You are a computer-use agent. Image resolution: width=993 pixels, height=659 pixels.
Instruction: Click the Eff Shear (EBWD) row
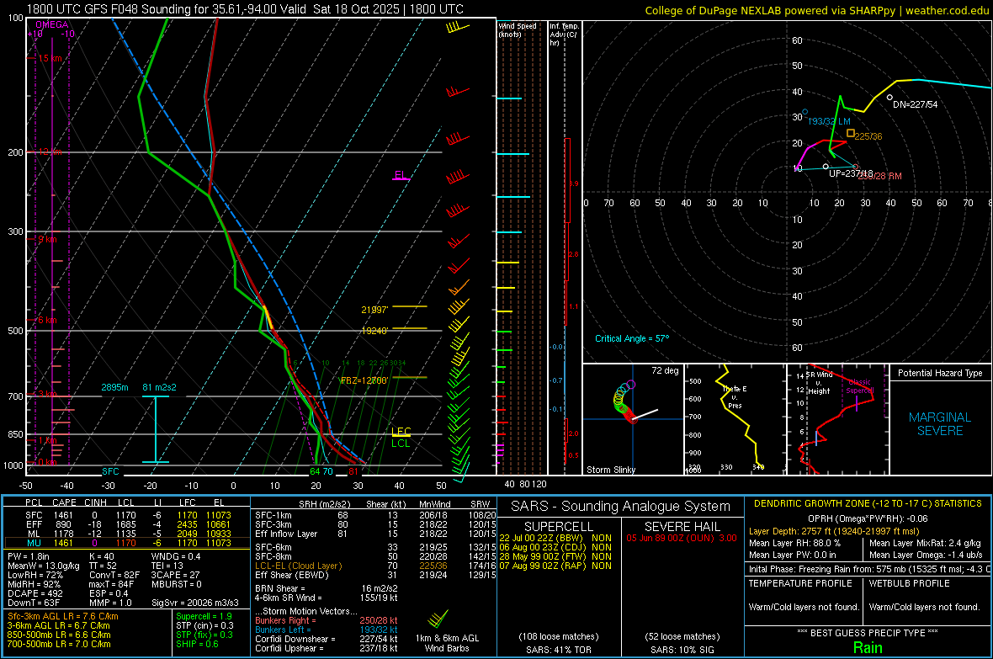pos(376,576)
